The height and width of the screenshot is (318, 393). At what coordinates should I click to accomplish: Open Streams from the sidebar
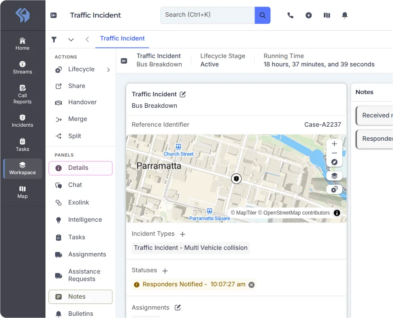[22, 67]
